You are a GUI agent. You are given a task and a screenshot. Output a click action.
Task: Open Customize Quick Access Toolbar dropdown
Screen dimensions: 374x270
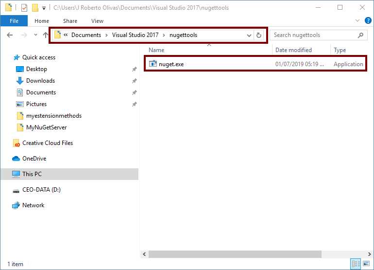click(x=44, y=8)
